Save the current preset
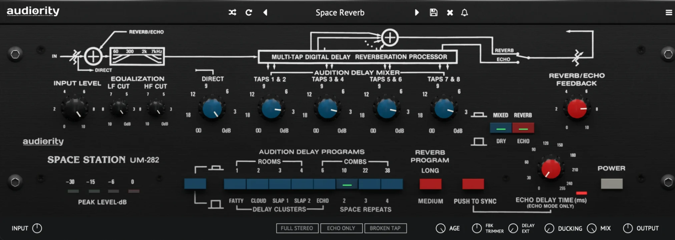This screenshot has width=675, height=240. point(433,12)
